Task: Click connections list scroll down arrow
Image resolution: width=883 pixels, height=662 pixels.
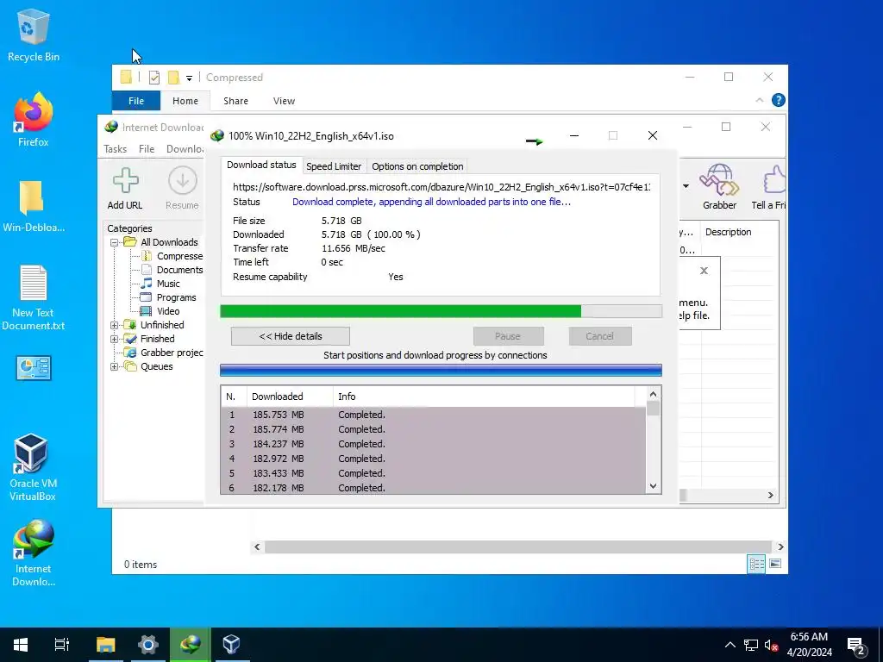Action: (x=654, y=486)
